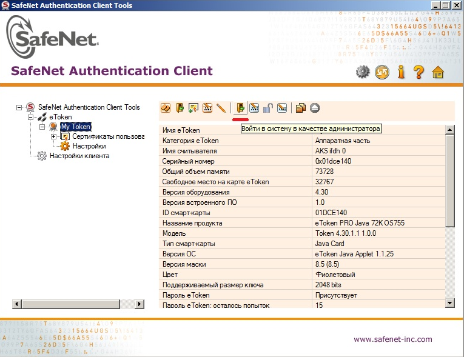This screenshot has width=464, height=357.
Task: Click the Initialize eToken toolbar icon
Action: tap(166, 108)
